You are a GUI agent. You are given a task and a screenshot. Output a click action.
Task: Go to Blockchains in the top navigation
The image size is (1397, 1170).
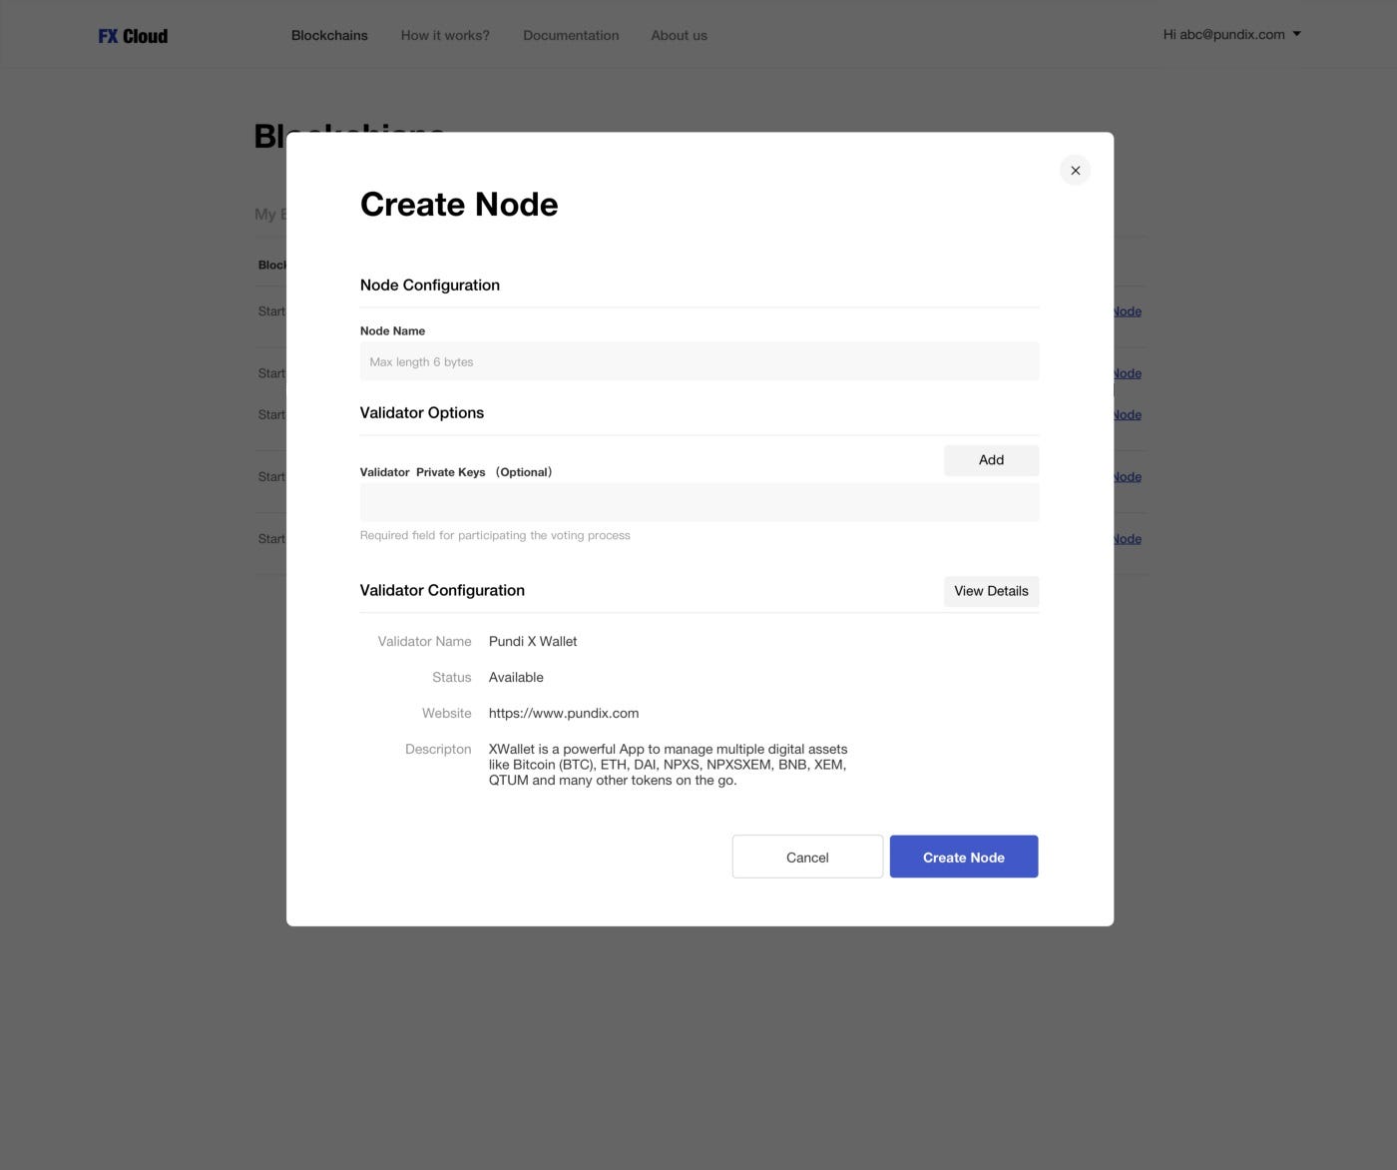pyautogui.click(x=329, y=35)
